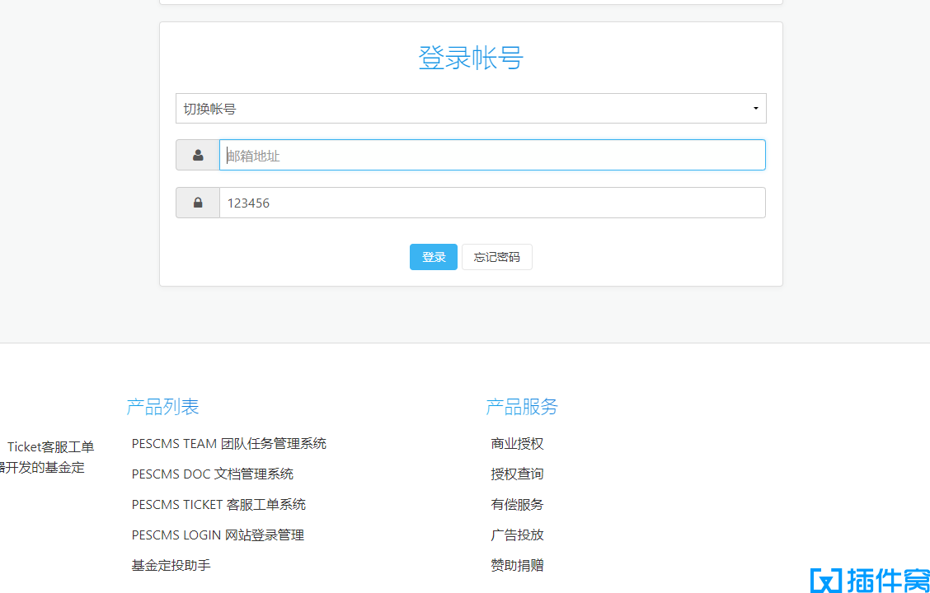Open the 授权查询 link
This screenshot has width=930, height=593.
pos(517,474)
